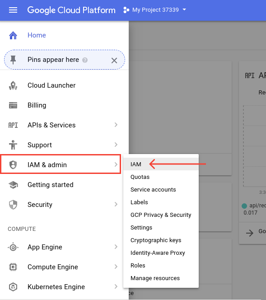Click the Support person icon

[13, 145]
